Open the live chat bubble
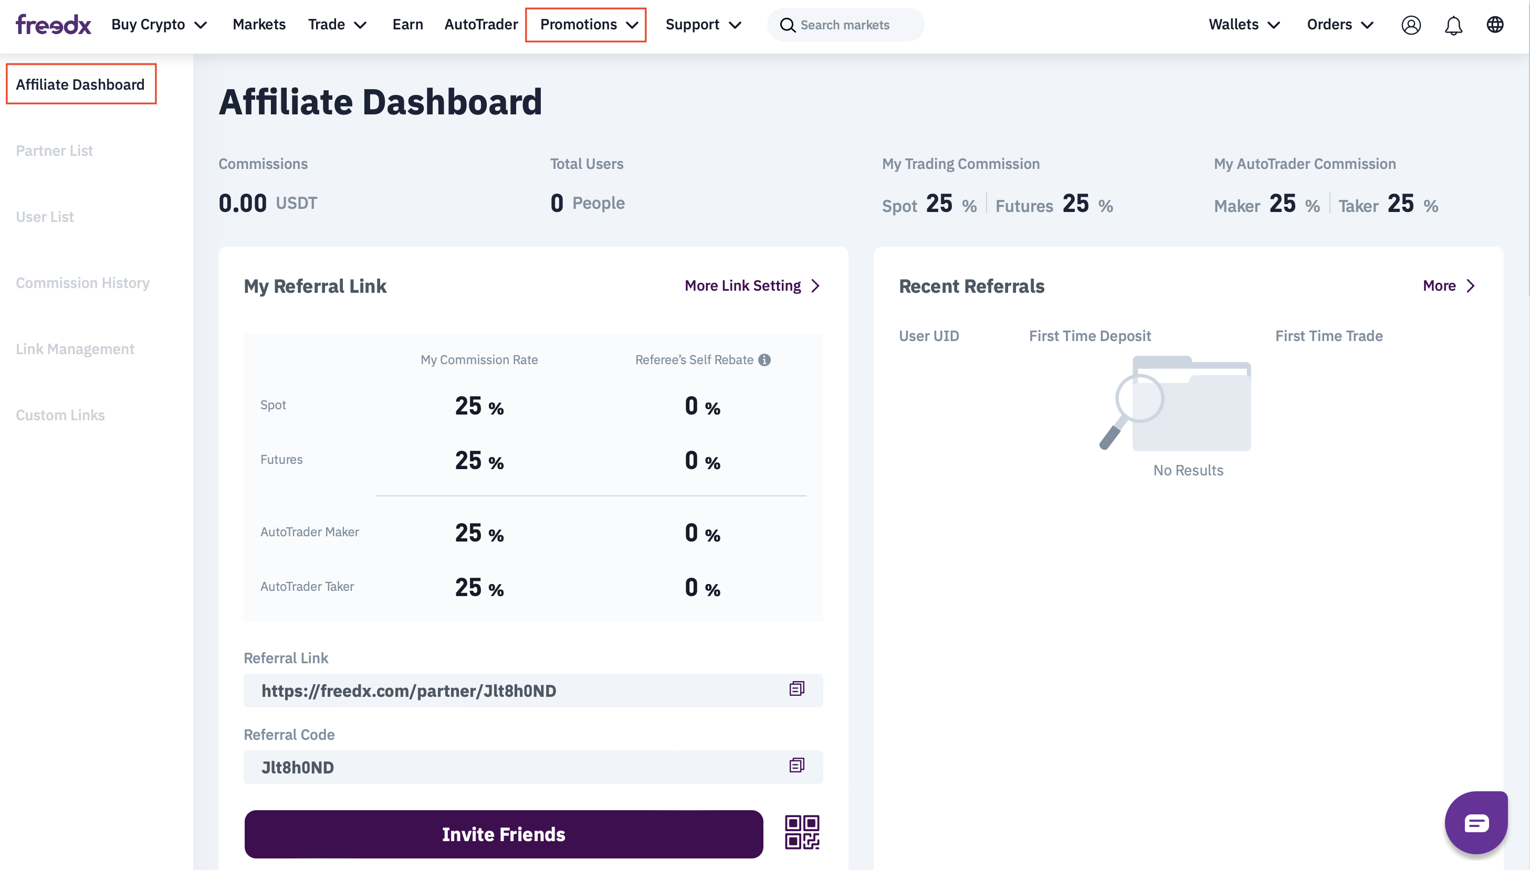The image size is (1530, 870). coord(1476,823)
